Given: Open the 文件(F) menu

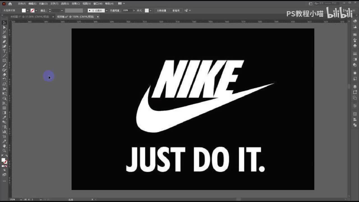Looking at the screenshot, I should click(x=22, y=4).
